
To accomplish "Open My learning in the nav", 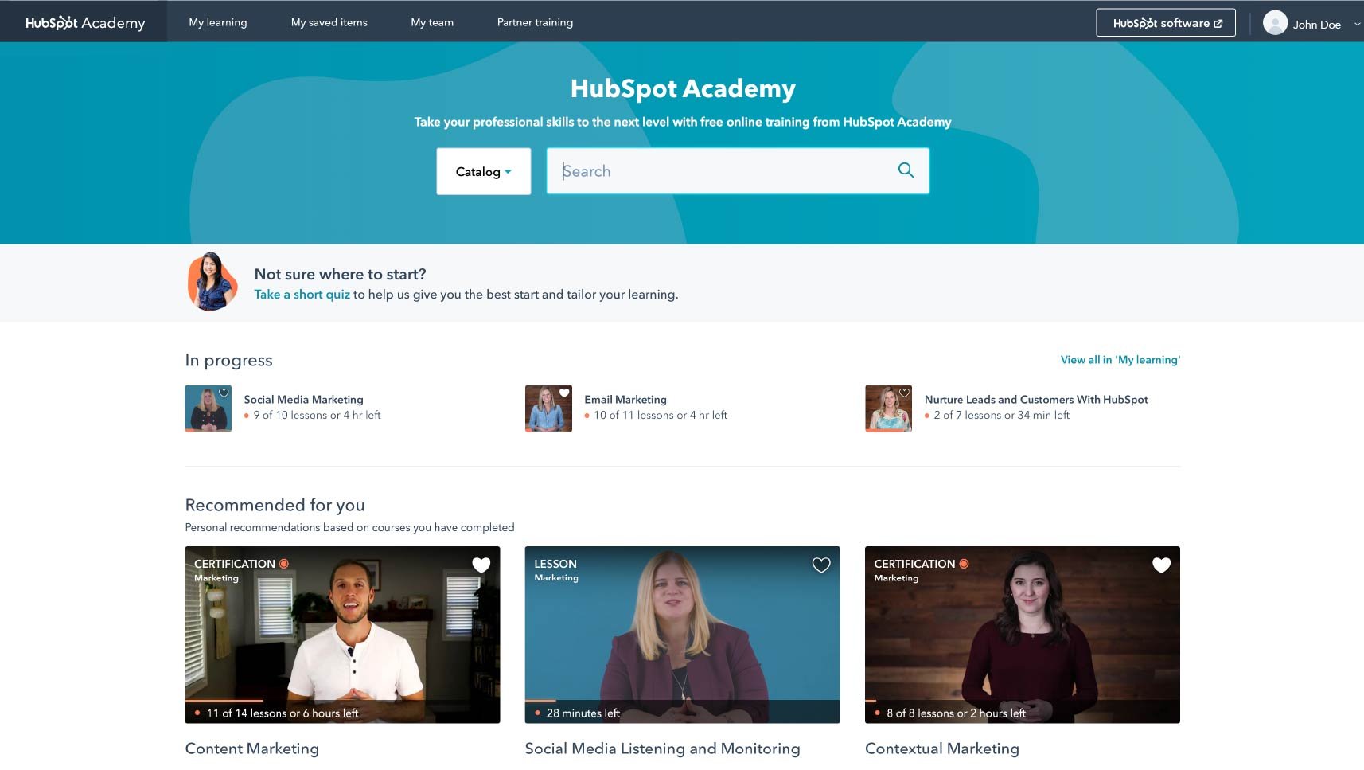I will coord(218,22).
